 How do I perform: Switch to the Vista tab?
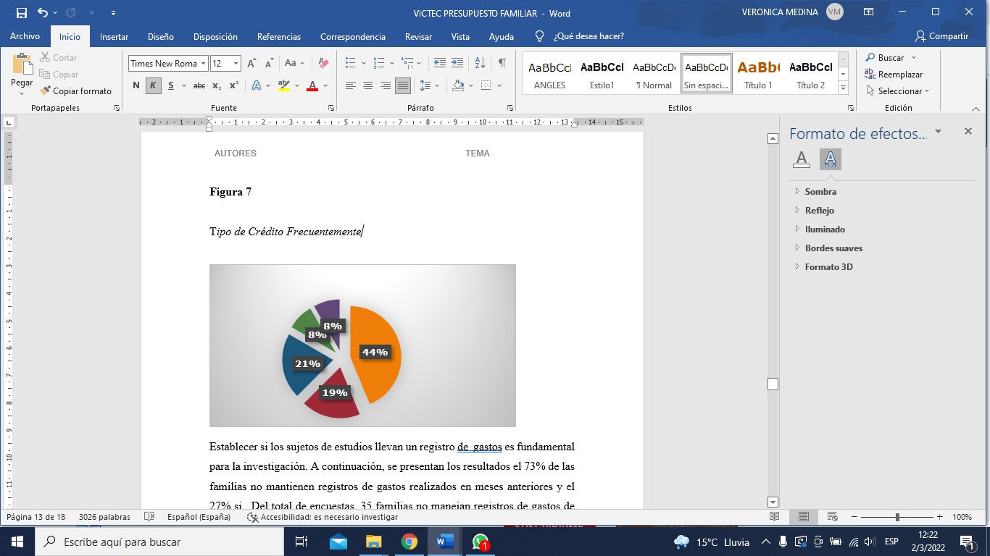point(460,36)
